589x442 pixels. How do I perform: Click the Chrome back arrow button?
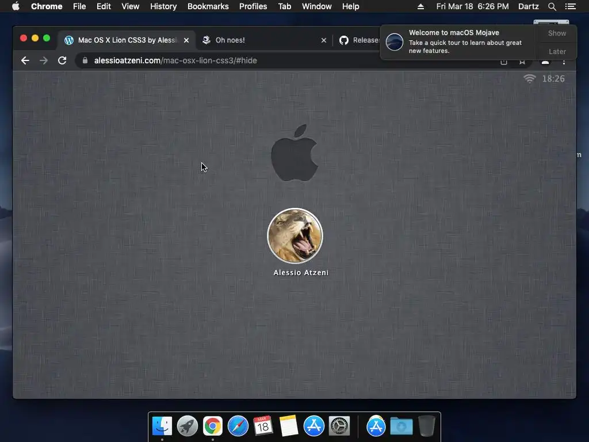[x=25, y=60]
